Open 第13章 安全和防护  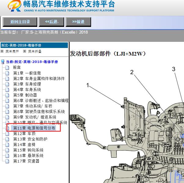30,139
